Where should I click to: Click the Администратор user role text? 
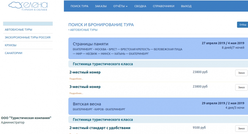(13, 122)
